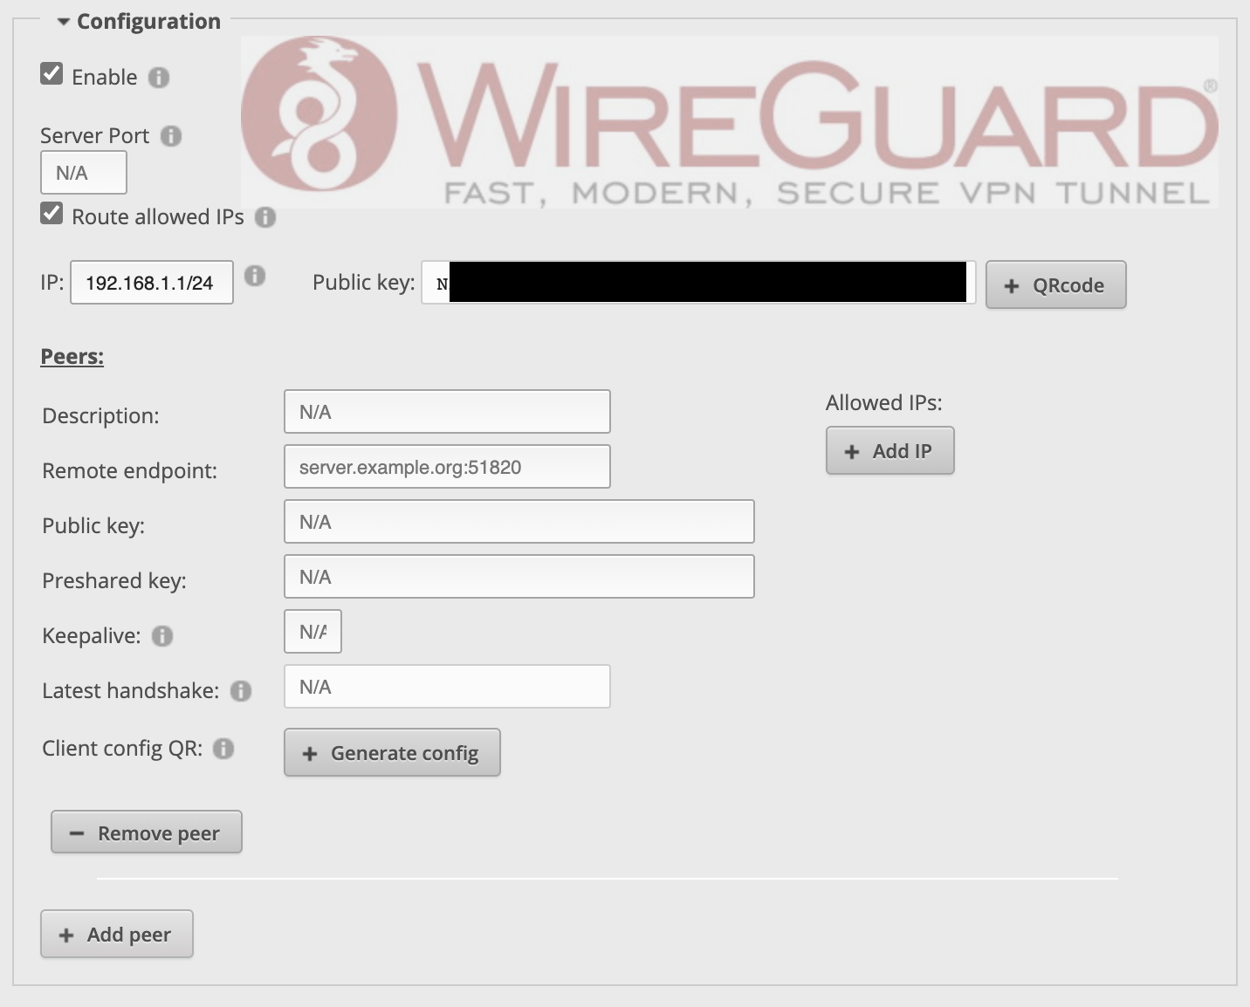
Task: Click Generate config button
Action: [392, 752]
